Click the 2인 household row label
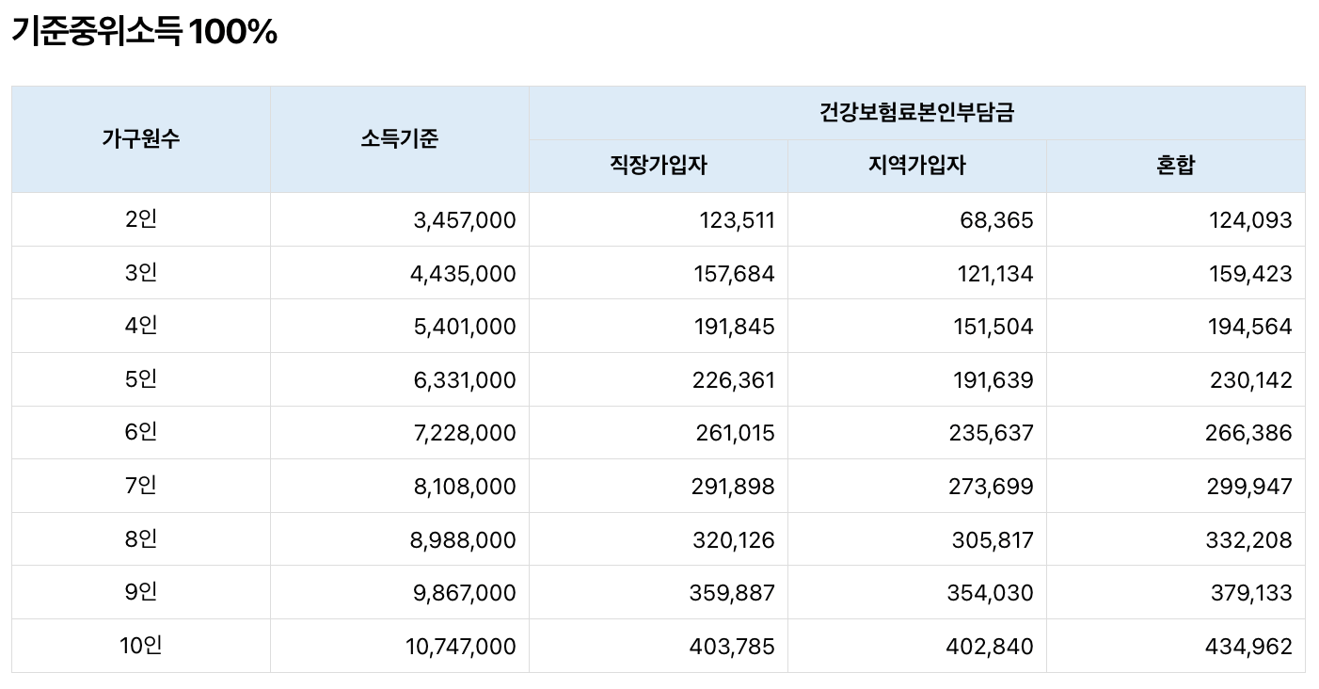 [139, 219]
